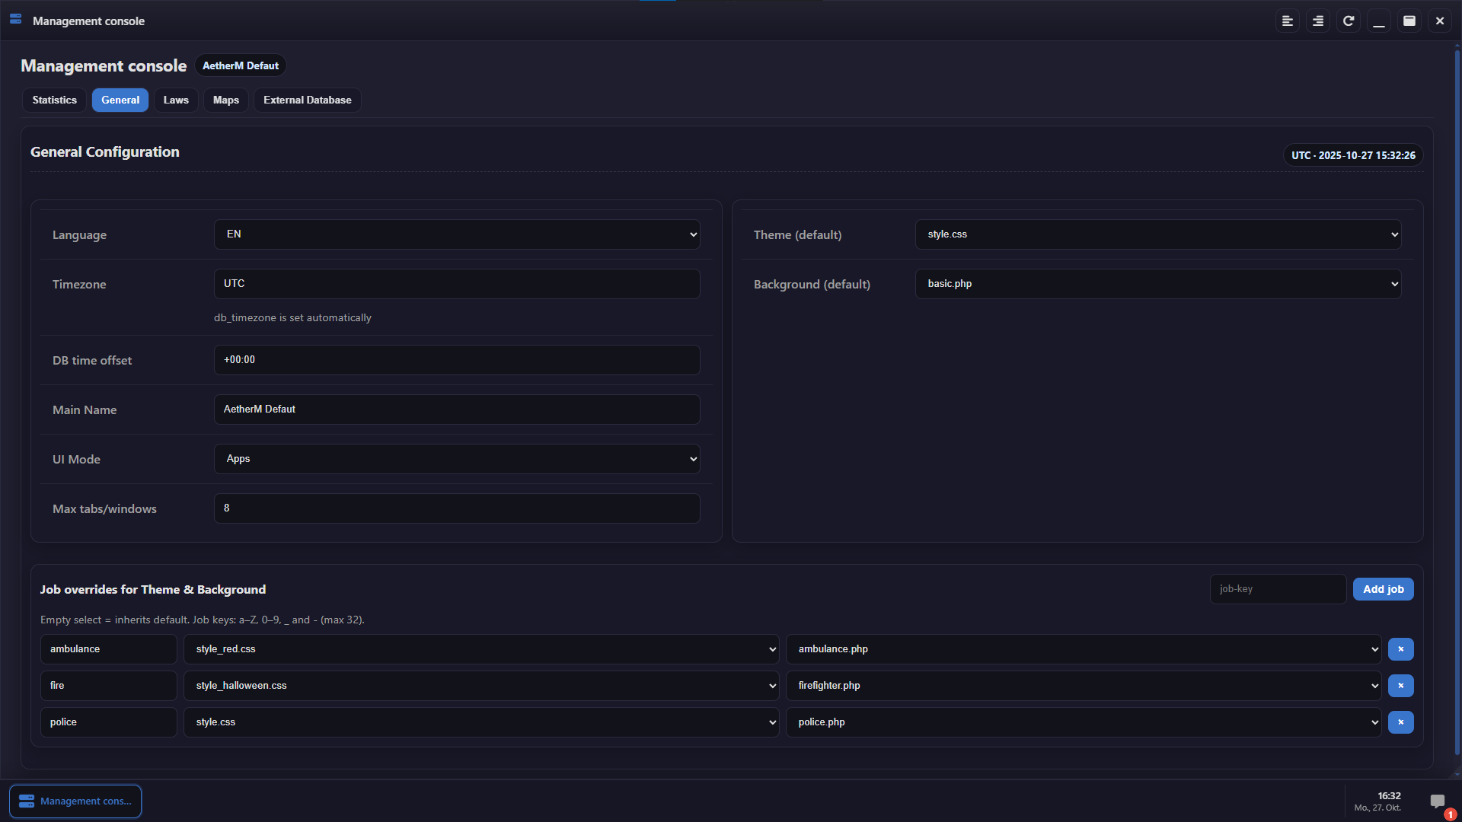Switch to the Statistics tab
This screenshot has height=822, width=1462.
(x=54, y=100)
